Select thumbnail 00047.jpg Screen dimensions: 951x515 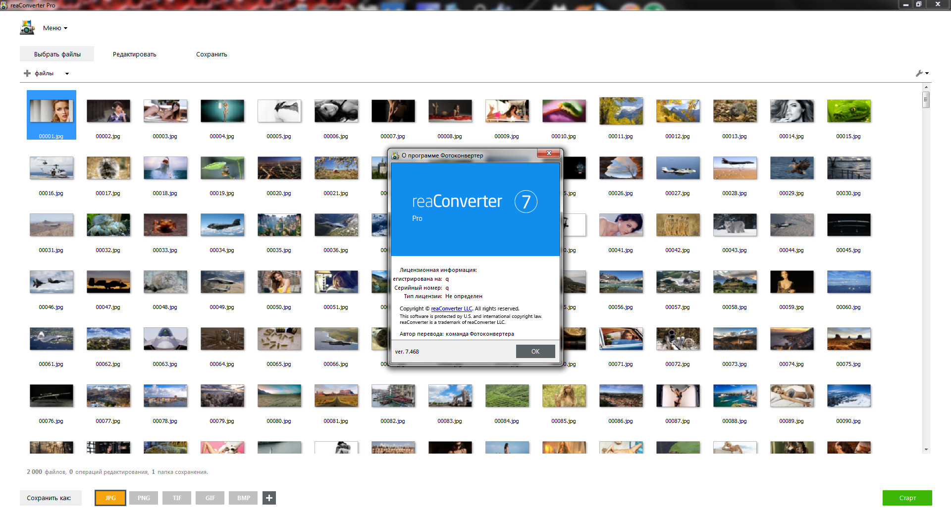coord(108,282)
